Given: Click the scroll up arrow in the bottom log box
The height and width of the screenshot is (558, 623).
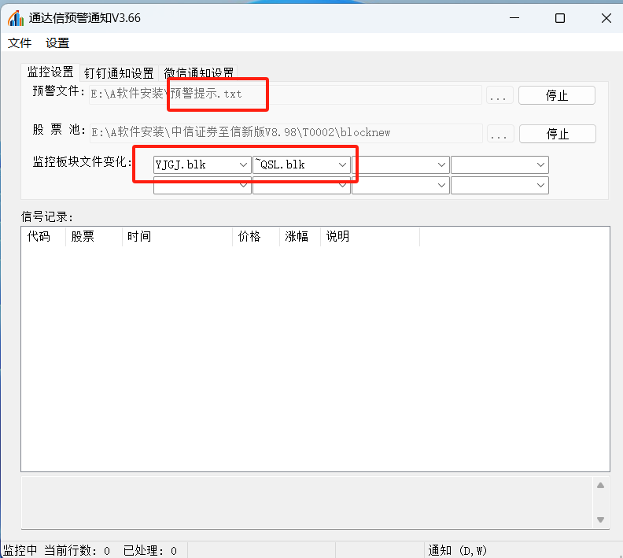Looking at the screenshot, I should coord(601,486).
